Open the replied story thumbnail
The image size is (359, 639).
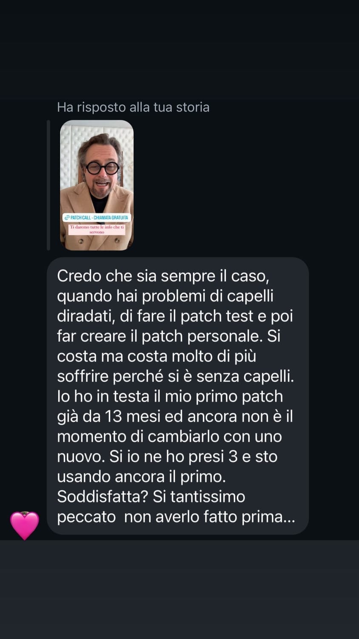(x=97, y=185)
